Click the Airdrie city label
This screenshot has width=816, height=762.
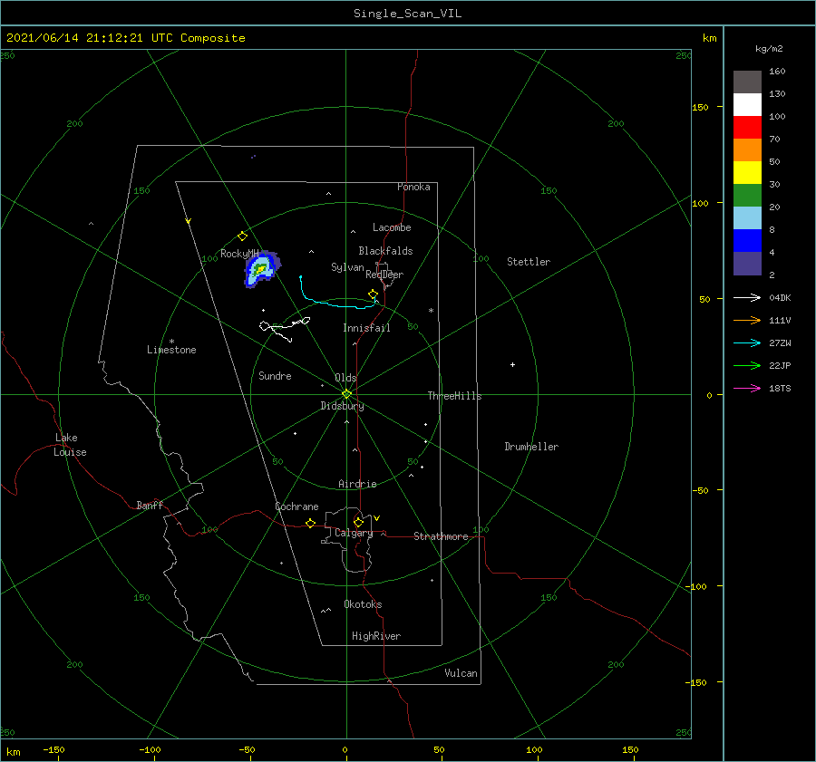pos(357,484)
